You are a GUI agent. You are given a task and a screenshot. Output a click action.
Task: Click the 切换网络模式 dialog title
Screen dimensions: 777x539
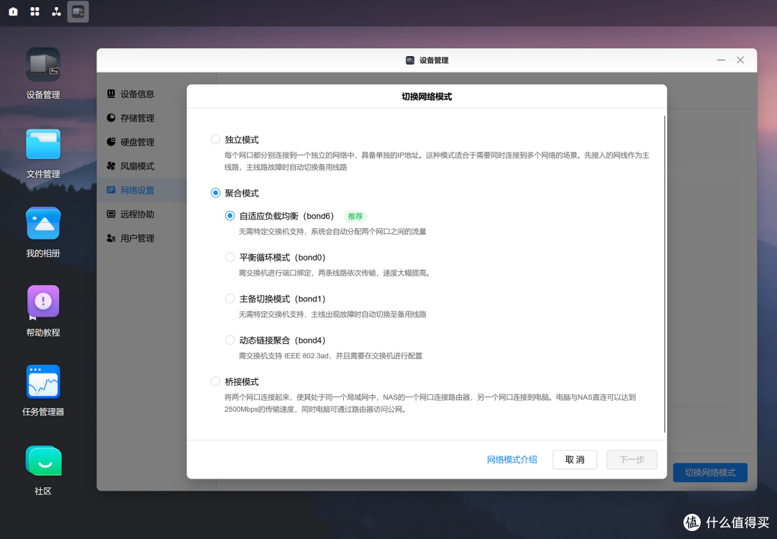pos(427,96)
